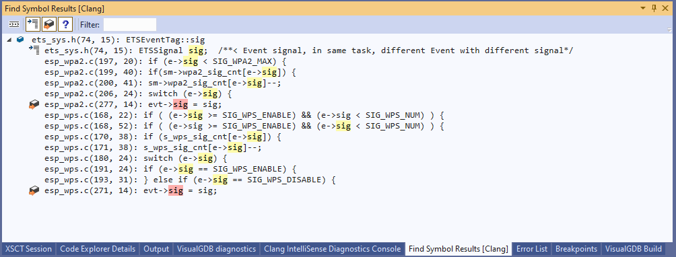Toggle the write references filter button
Viewport: 676px width, 257px height.
pos(48,24)
